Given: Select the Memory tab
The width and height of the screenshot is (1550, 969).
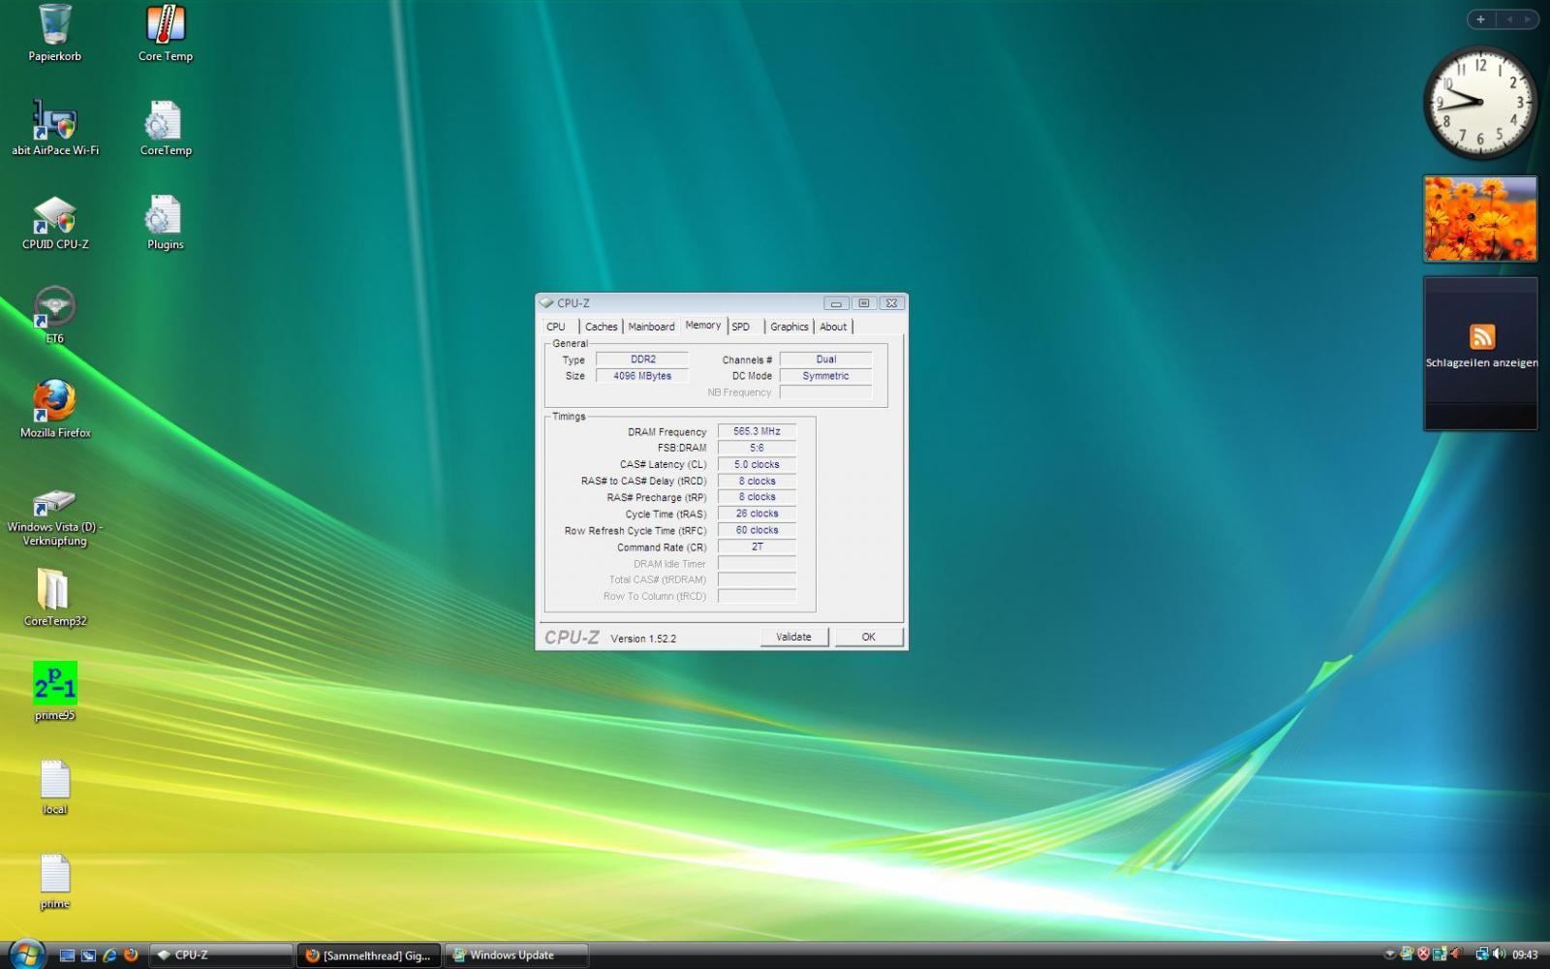Looking at the screenshot, I should coord(703,326).
